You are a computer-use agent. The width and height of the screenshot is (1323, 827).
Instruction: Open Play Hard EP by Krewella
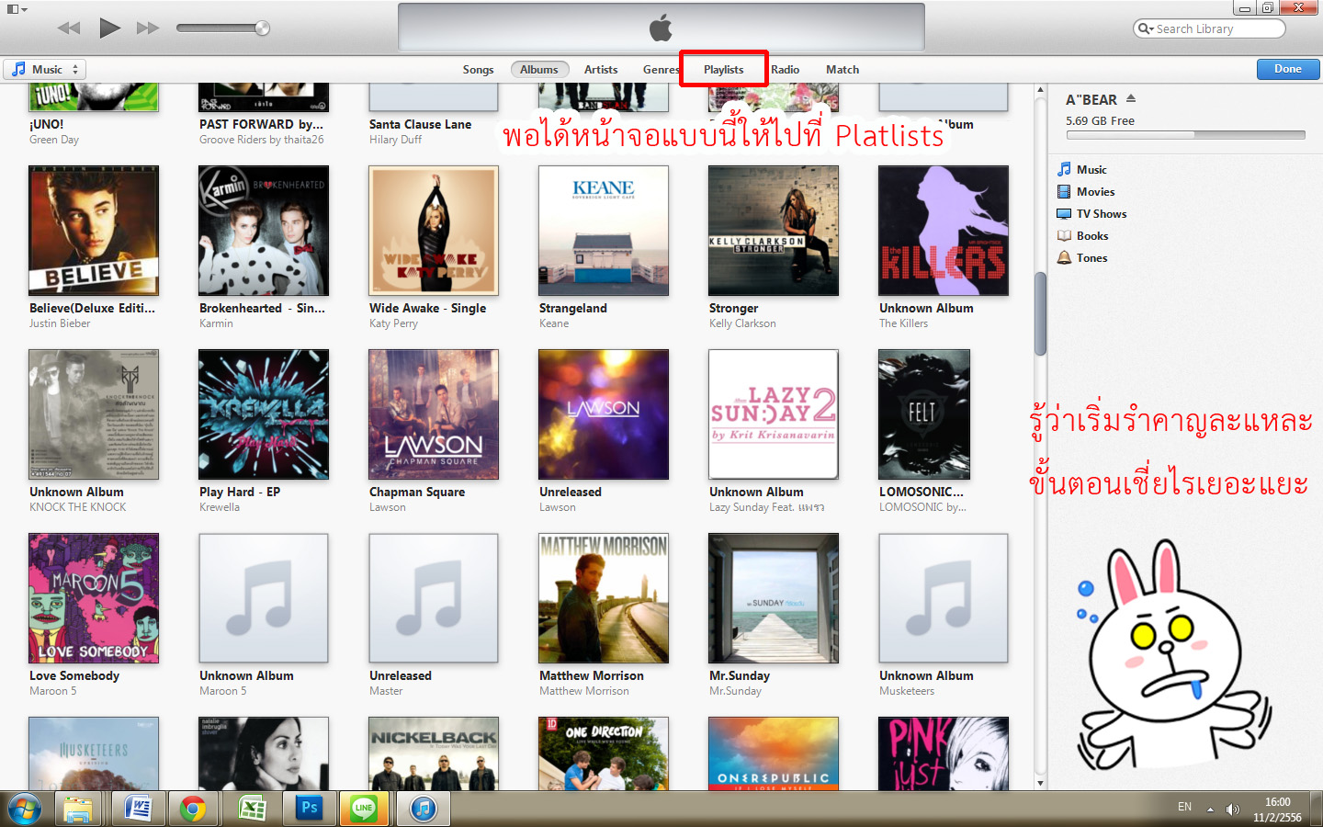(264, 414)
